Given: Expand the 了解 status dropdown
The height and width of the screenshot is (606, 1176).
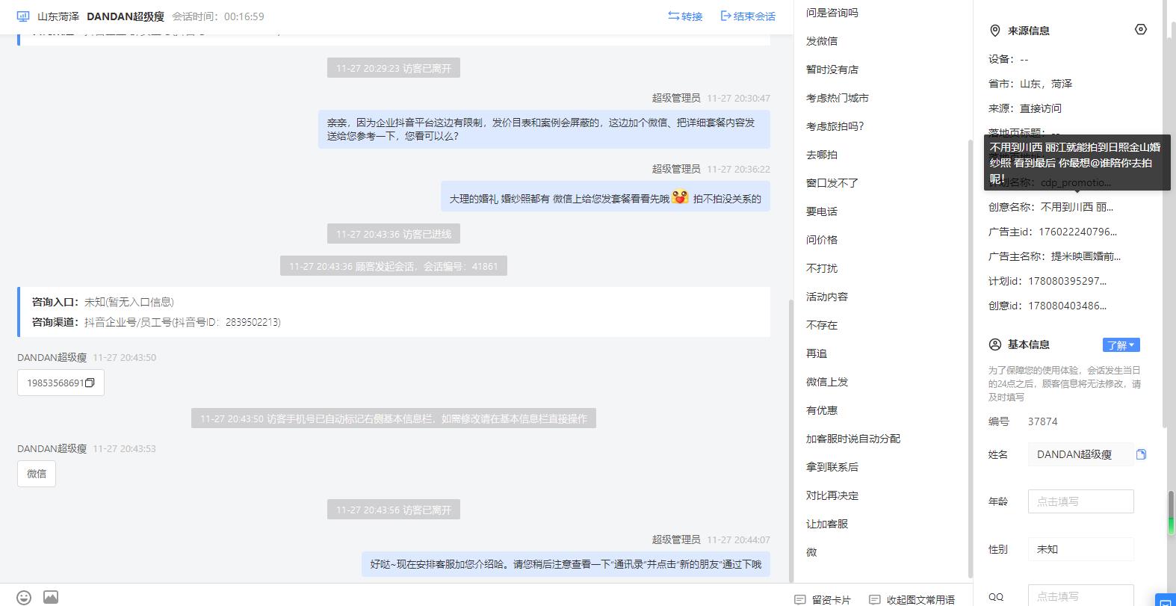Looking at the screenshot, I should click(x=1121, y=345).
